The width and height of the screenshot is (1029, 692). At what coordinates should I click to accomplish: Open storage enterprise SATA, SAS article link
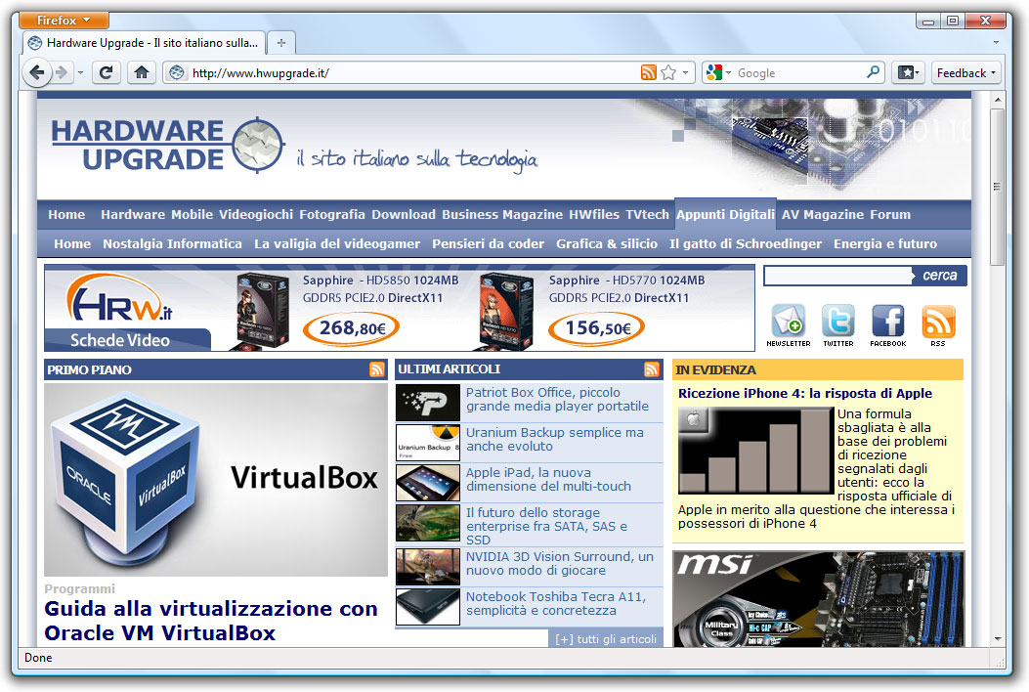pyautogui.click(x=546, y=526)
